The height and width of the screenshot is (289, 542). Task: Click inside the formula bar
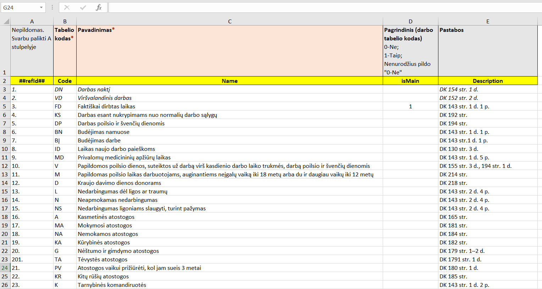(x=319, y=7)
